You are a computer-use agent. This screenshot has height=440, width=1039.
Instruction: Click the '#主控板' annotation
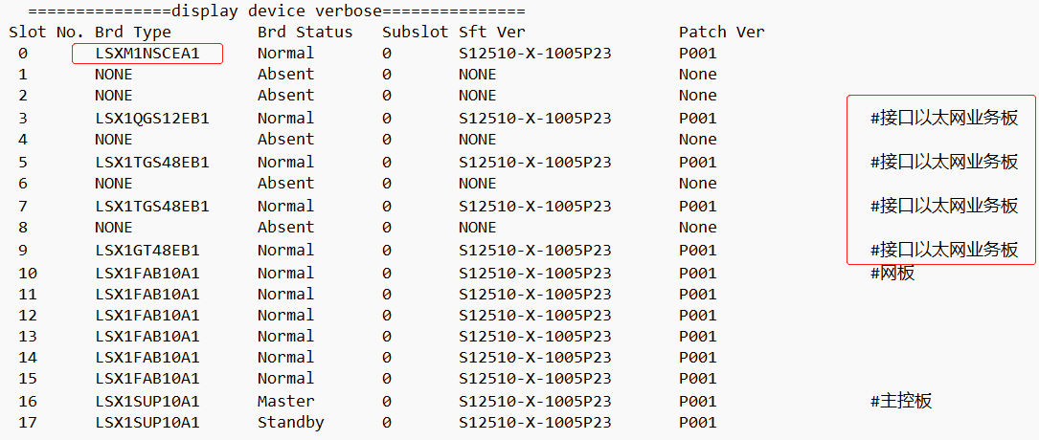pos(900,401)
